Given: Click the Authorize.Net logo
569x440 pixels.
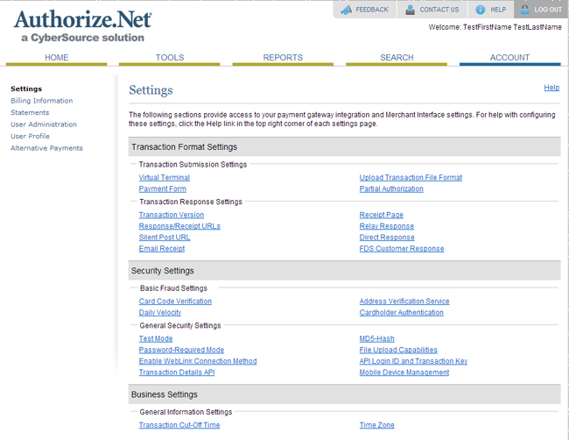Looking at the screenshot, I should tap(83, 26).
